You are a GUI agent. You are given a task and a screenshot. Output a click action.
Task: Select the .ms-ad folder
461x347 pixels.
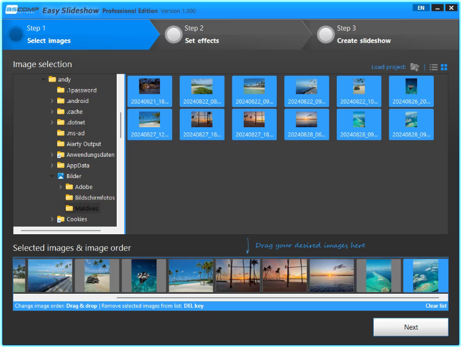75,134
